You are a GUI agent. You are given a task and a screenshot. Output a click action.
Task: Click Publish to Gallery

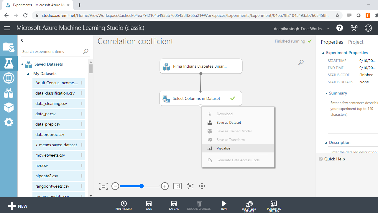click(x=274, y=207)
